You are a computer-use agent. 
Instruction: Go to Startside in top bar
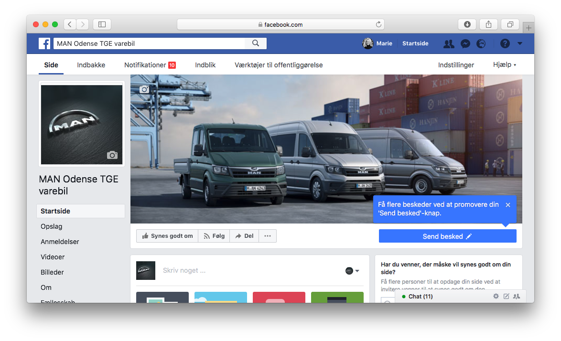pyautogui.click(x=415, y=43)
